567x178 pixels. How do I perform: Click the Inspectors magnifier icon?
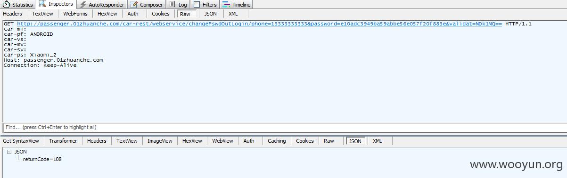pos(42,4)
